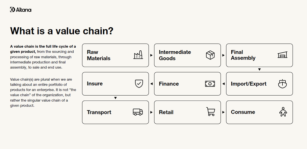This screenshot has width=307, height=149.
Task: Select the Raw Materials label
Action: (x=99, y=55)
